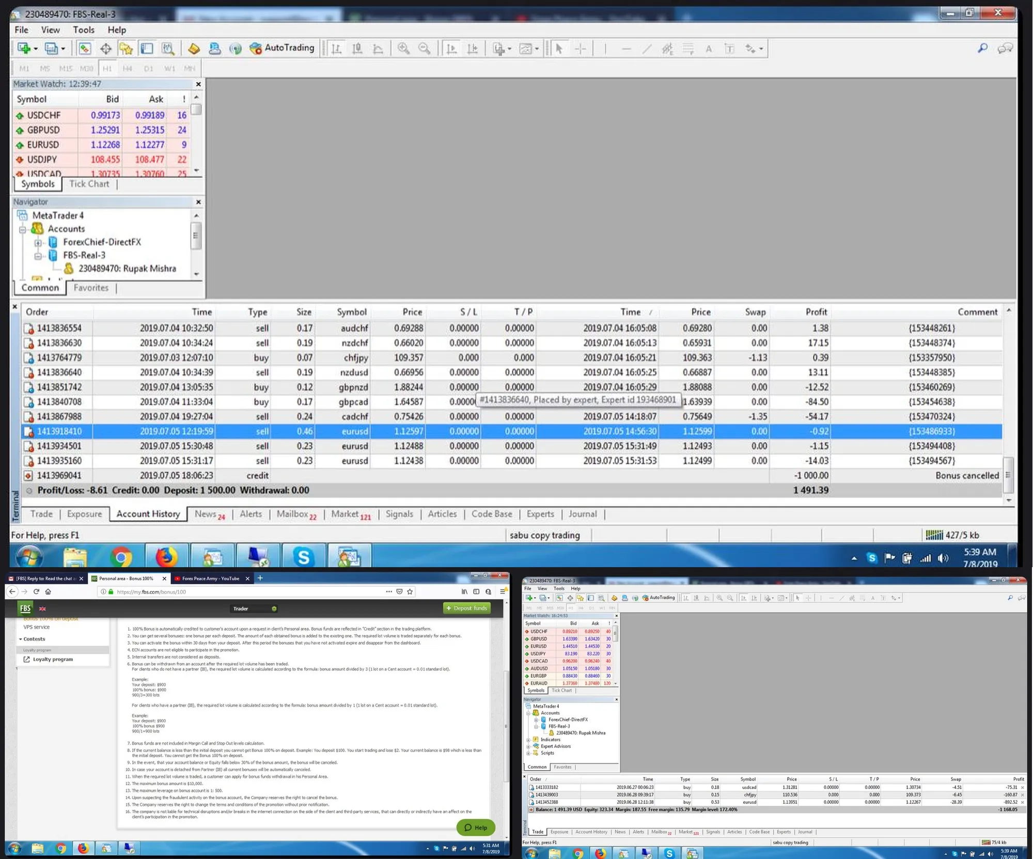Open Skype from the large Windows taskbar
The width and height of the screenshot is (1033, 859).
tap(303, 556)
